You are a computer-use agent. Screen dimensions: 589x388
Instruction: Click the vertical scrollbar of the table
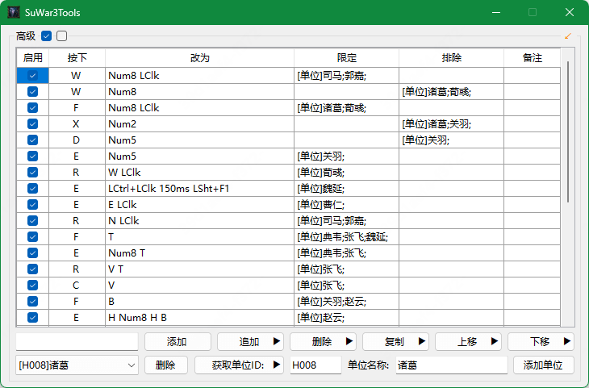569,129
